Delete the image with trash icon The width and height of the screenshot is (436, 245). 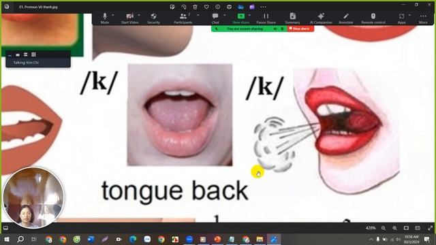(x=195, y=7)
